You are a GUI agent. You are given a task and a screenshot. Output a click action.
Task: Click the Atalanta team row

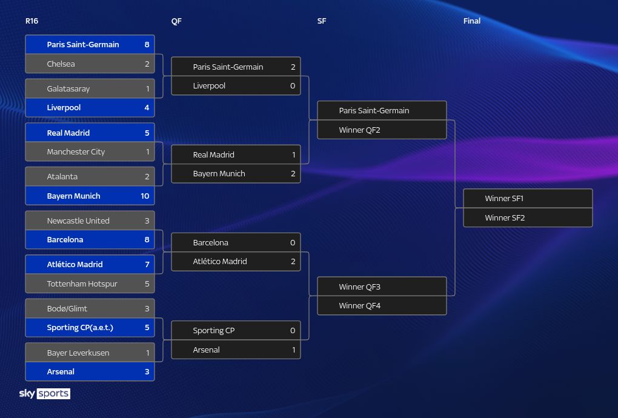pos(90,177)
